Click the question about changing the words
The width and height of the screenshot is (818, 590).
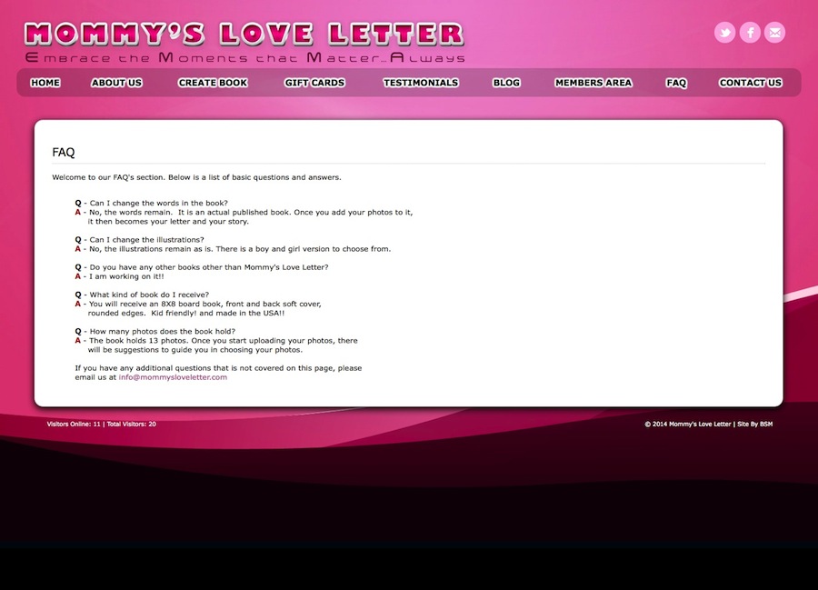tap(151, 203)
